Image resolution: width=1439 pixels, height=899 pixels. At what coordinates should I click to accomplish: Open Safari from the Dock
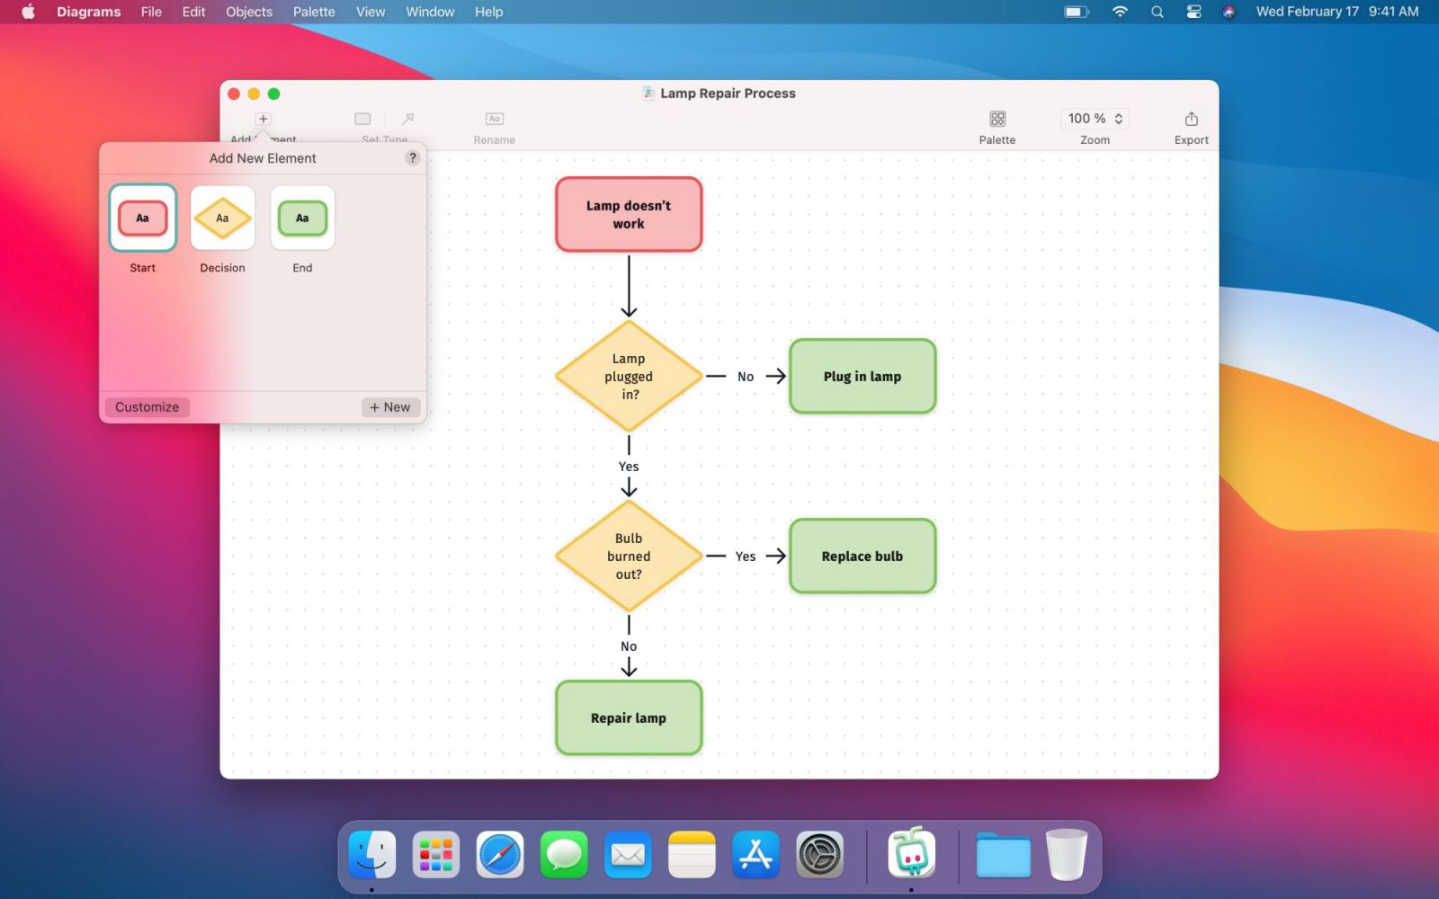tap(500, 854)
